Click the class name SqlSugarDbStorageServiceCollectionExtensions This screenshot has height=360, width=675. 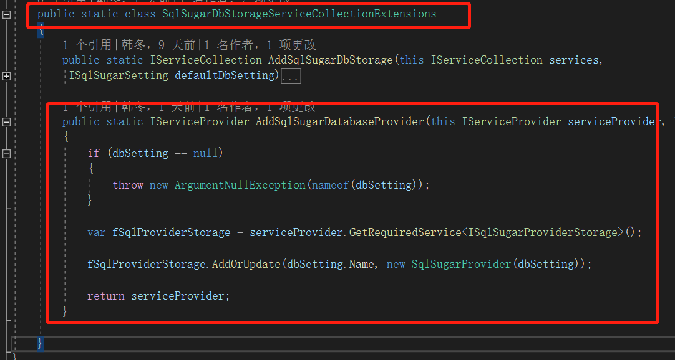click(x=299, y=14)
